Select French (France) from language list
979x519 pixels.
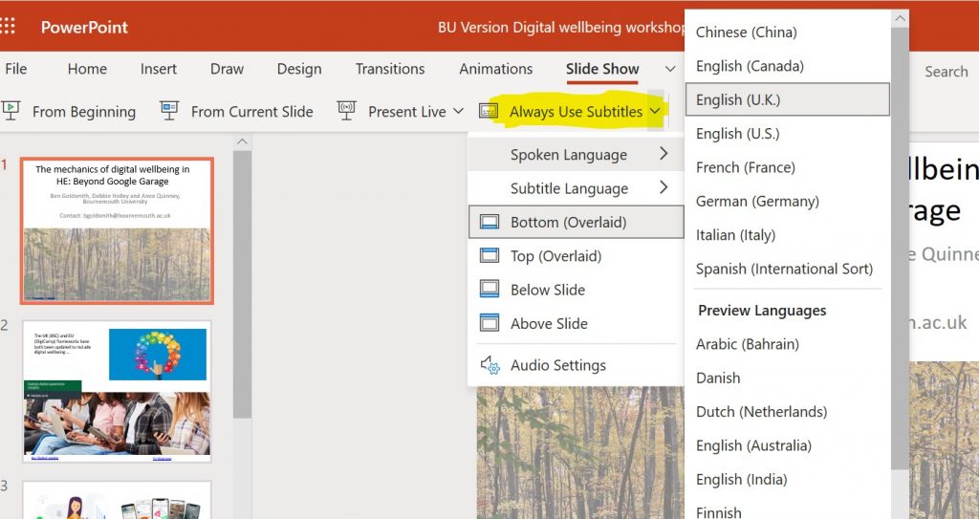tap(744, 167)
